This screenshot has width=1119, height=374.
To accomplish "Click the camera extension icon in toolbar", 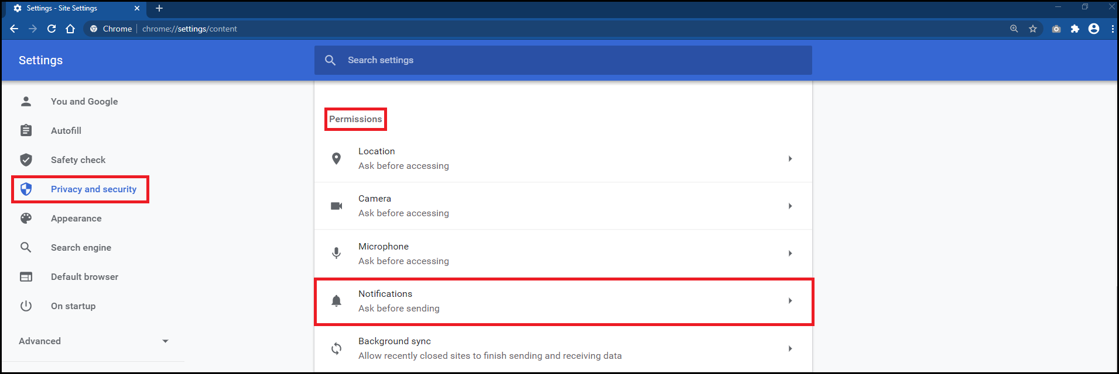I will click(x=1056, y=29).
